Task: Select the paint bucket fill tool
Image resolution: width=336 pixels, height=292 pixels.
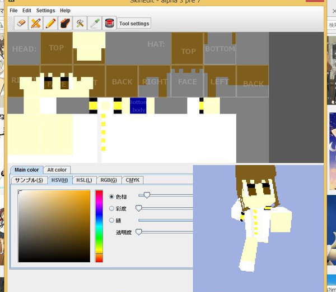Action: 109,23
